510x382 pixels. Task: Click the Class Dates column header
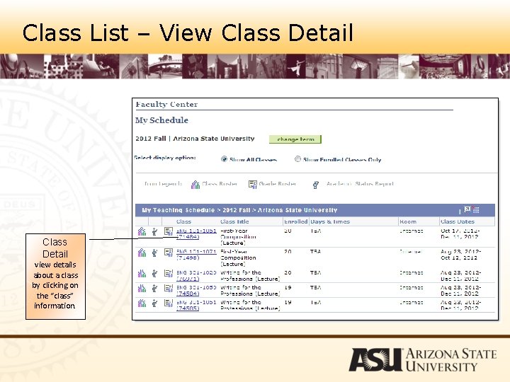click(x=458, y=221)
